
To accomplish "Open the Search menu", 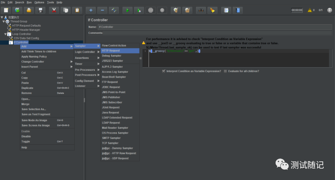I will 20,2.
